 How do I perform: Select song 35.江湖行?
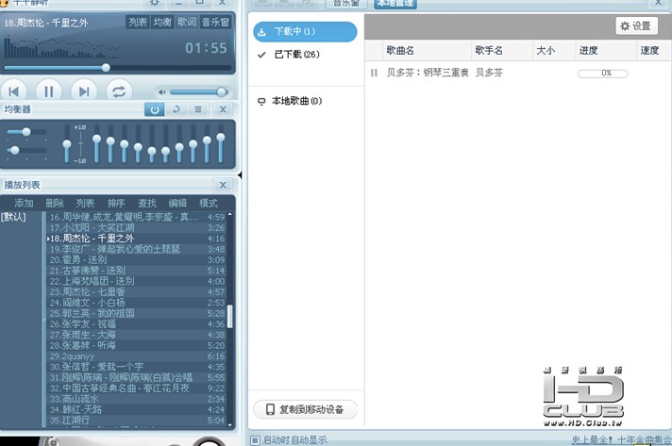(x=136, y=421)
